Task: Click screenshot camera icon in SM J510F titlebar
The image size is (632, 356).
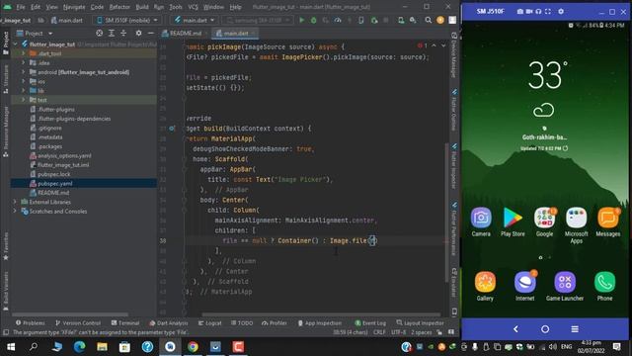Action: [x=520, y=12]
